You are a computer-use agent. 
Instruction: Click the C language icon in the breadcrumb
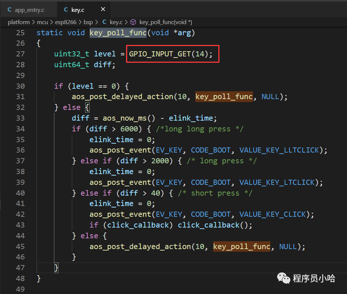(x=105, y=22)
